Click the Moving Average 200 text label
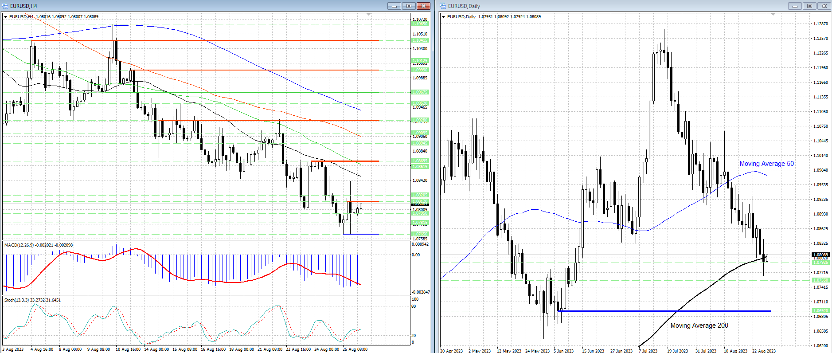 point(699,326)
